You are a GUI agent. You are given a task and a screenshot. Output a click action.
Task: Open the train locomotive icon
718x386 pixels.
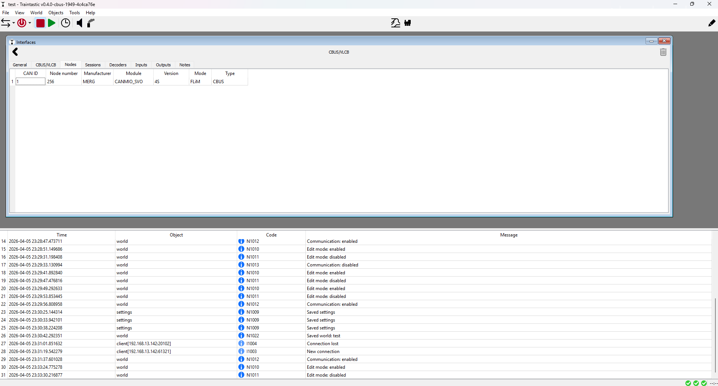408,23
